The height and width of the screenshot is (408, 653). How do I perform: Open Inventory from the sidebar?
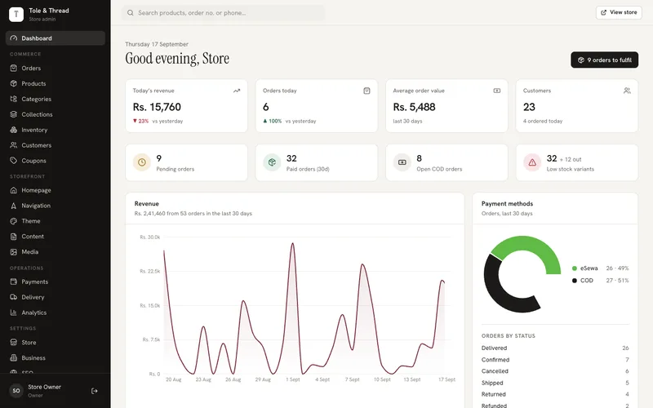click(x=56, y=130)
